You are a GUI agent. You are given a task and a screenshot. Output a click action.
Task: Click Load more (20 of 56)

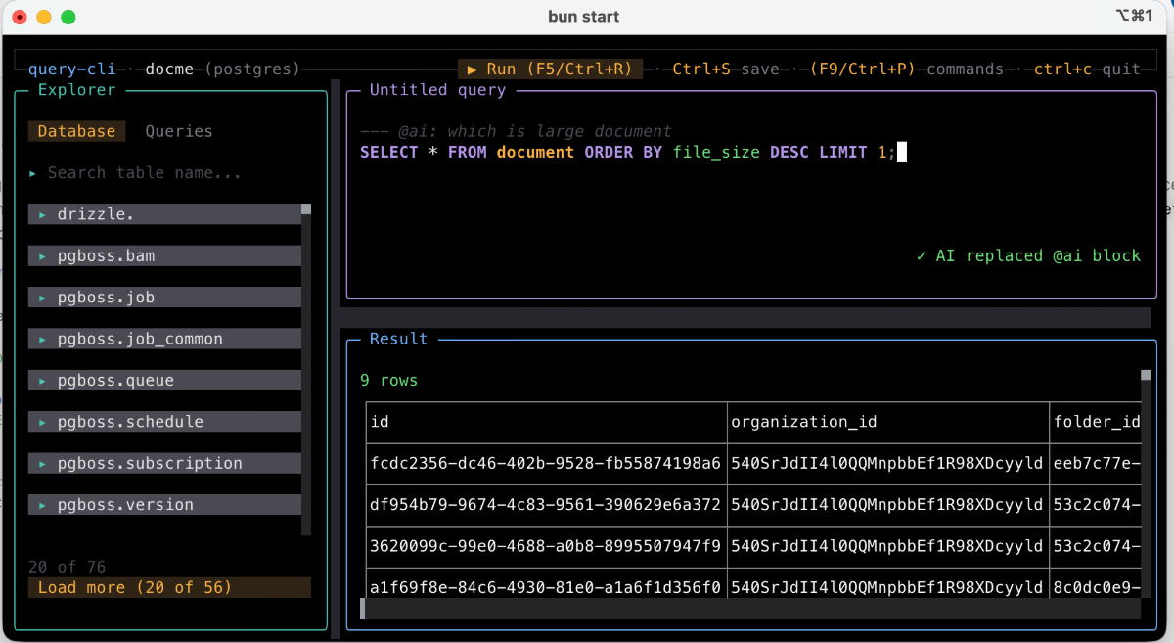[169, 587]
